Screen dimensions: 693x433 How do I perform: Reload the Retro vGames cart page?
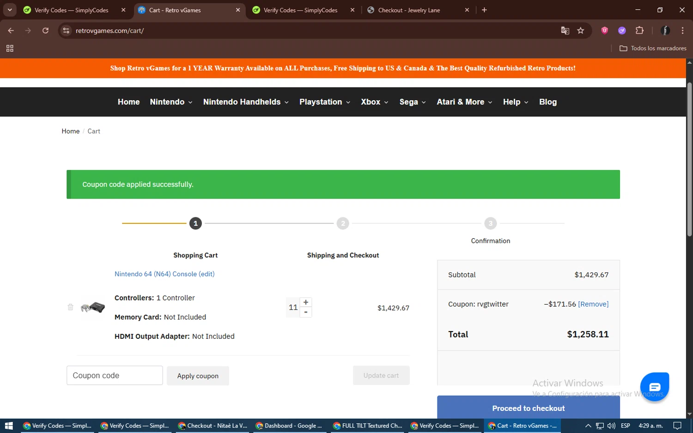(45, 30)
